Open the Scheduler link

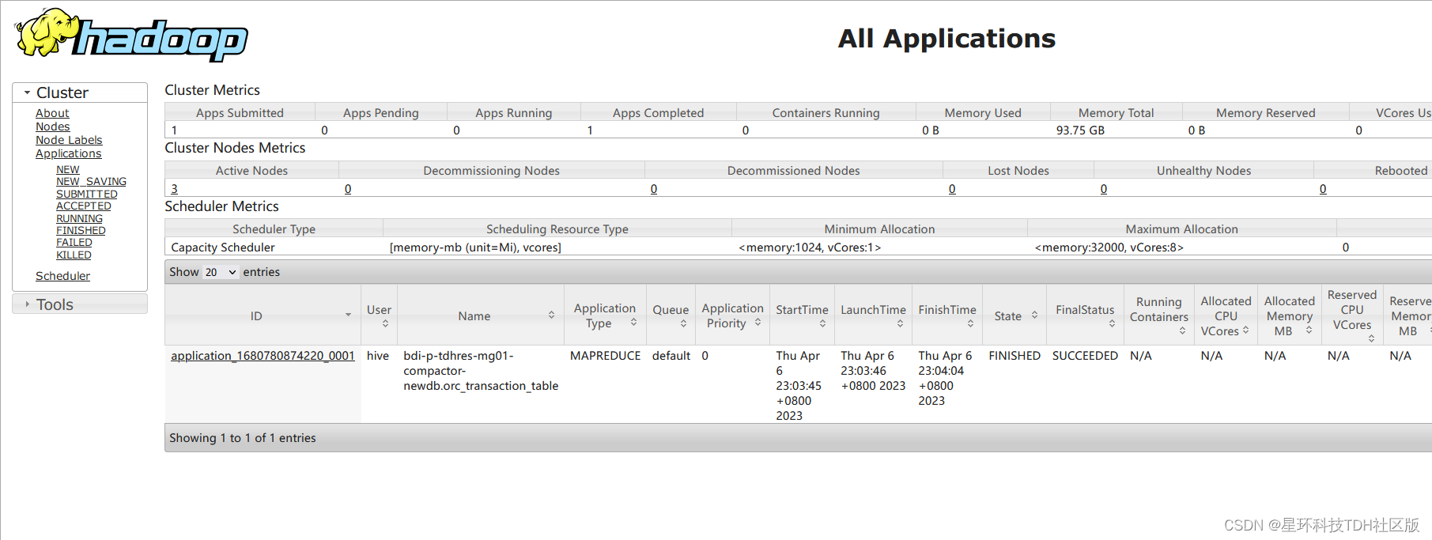click(x=62, y=276)
